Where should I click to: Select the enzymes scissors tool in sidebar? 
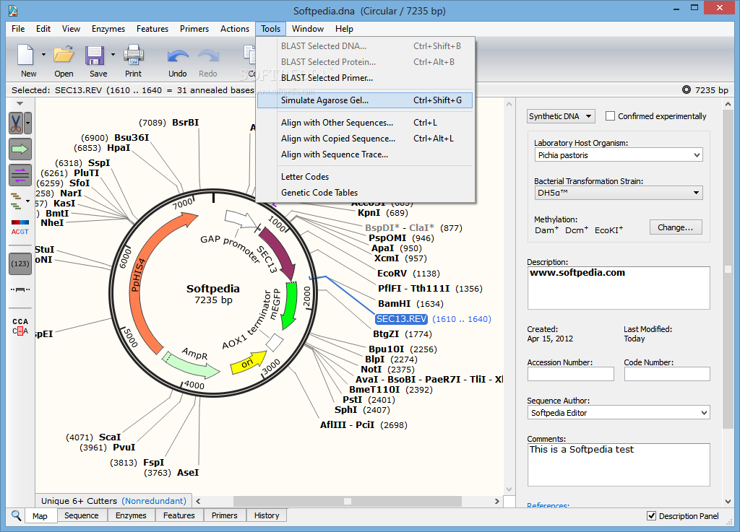pos(16,123)
